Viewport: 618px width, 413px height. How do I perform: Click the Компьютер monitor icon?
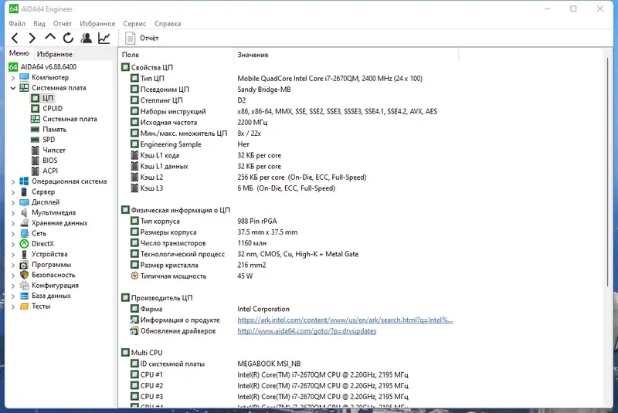[24, 77]
